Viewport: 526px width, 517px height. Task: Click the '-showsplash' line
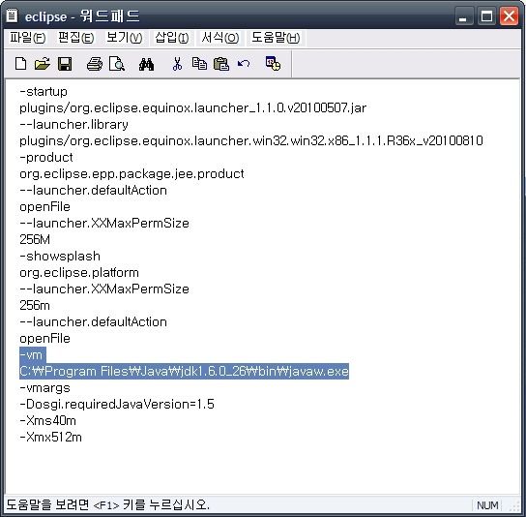tap(60, 256)
